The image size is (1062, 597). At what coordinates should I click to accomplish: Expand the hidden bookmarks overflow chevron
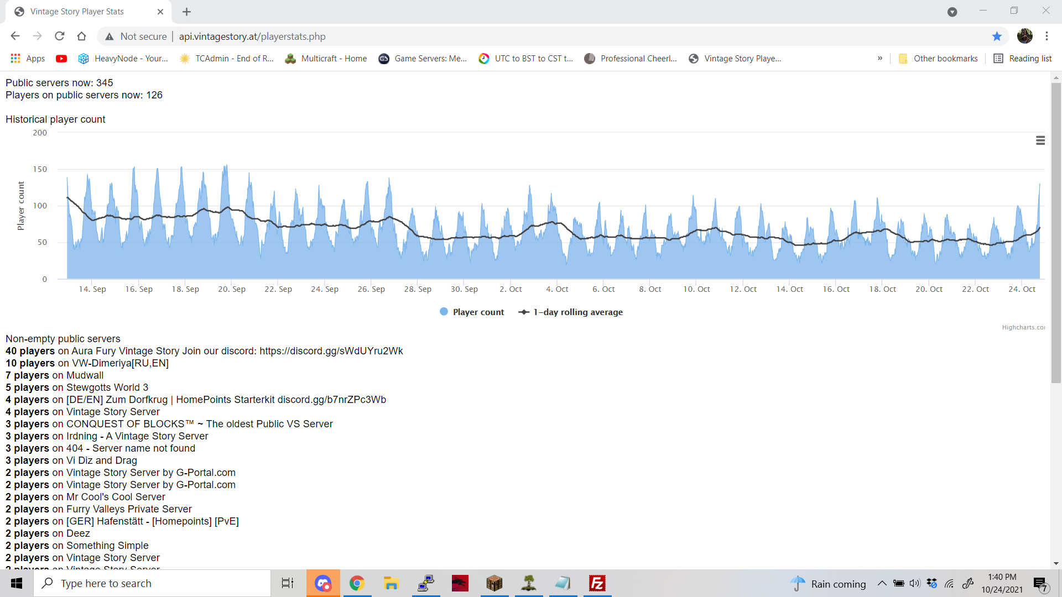click(879, 59)
